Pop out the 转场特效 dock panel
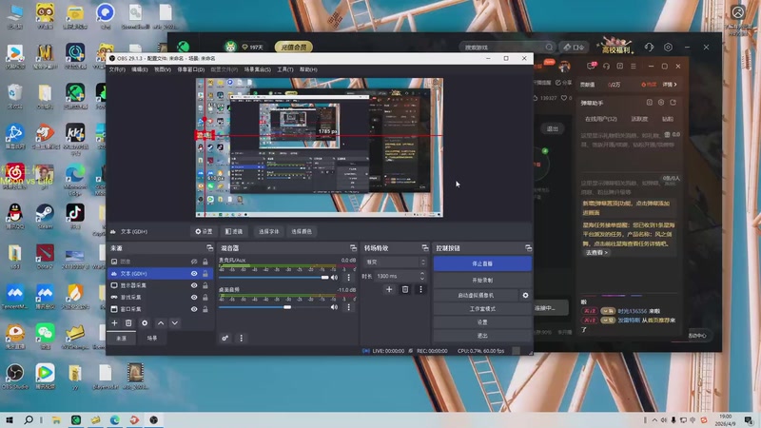Screen dimensions: 761x428 click(x=425, y=248)
